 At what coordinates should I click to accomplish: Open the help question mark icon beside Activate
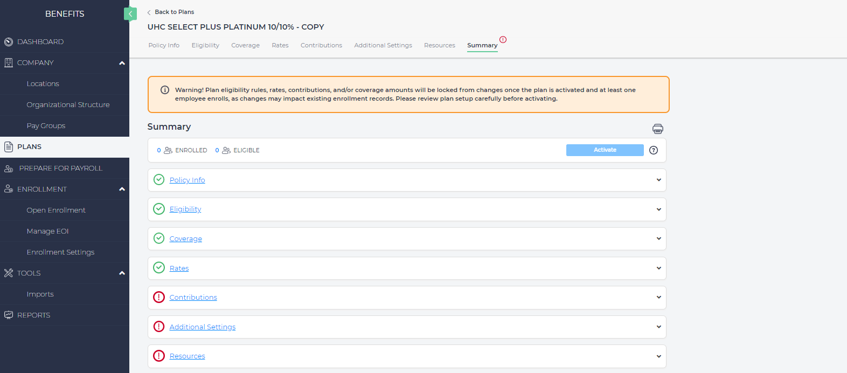click(x=654, y=150)
